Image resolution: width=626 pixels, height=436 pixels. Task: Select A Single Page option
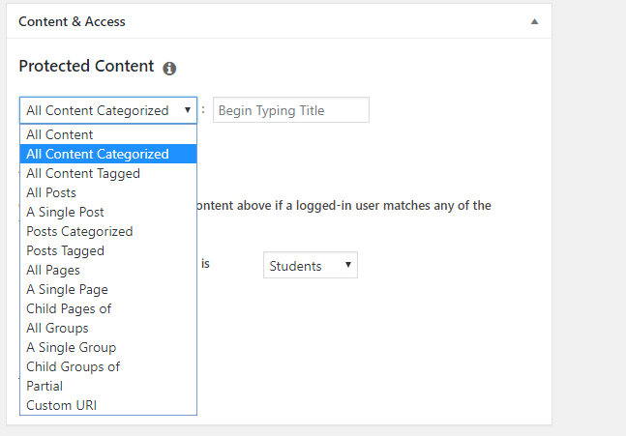[x=108, y=289]
